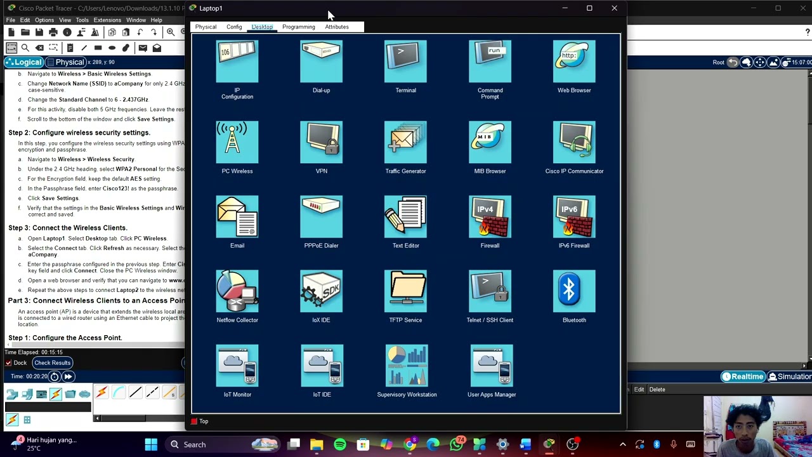This screenshot has height=457, width=812.
Task: Switch to Laptop1 Physical tab
Action: pyautogui.click(x=206, y=27)
